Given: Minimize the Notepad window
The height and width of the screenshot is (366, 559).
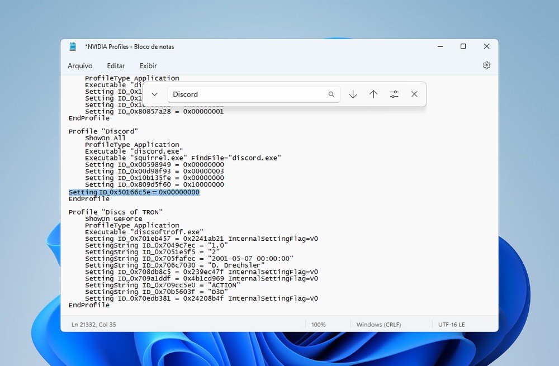Looking at the screenshot, I should pos(440,46).
